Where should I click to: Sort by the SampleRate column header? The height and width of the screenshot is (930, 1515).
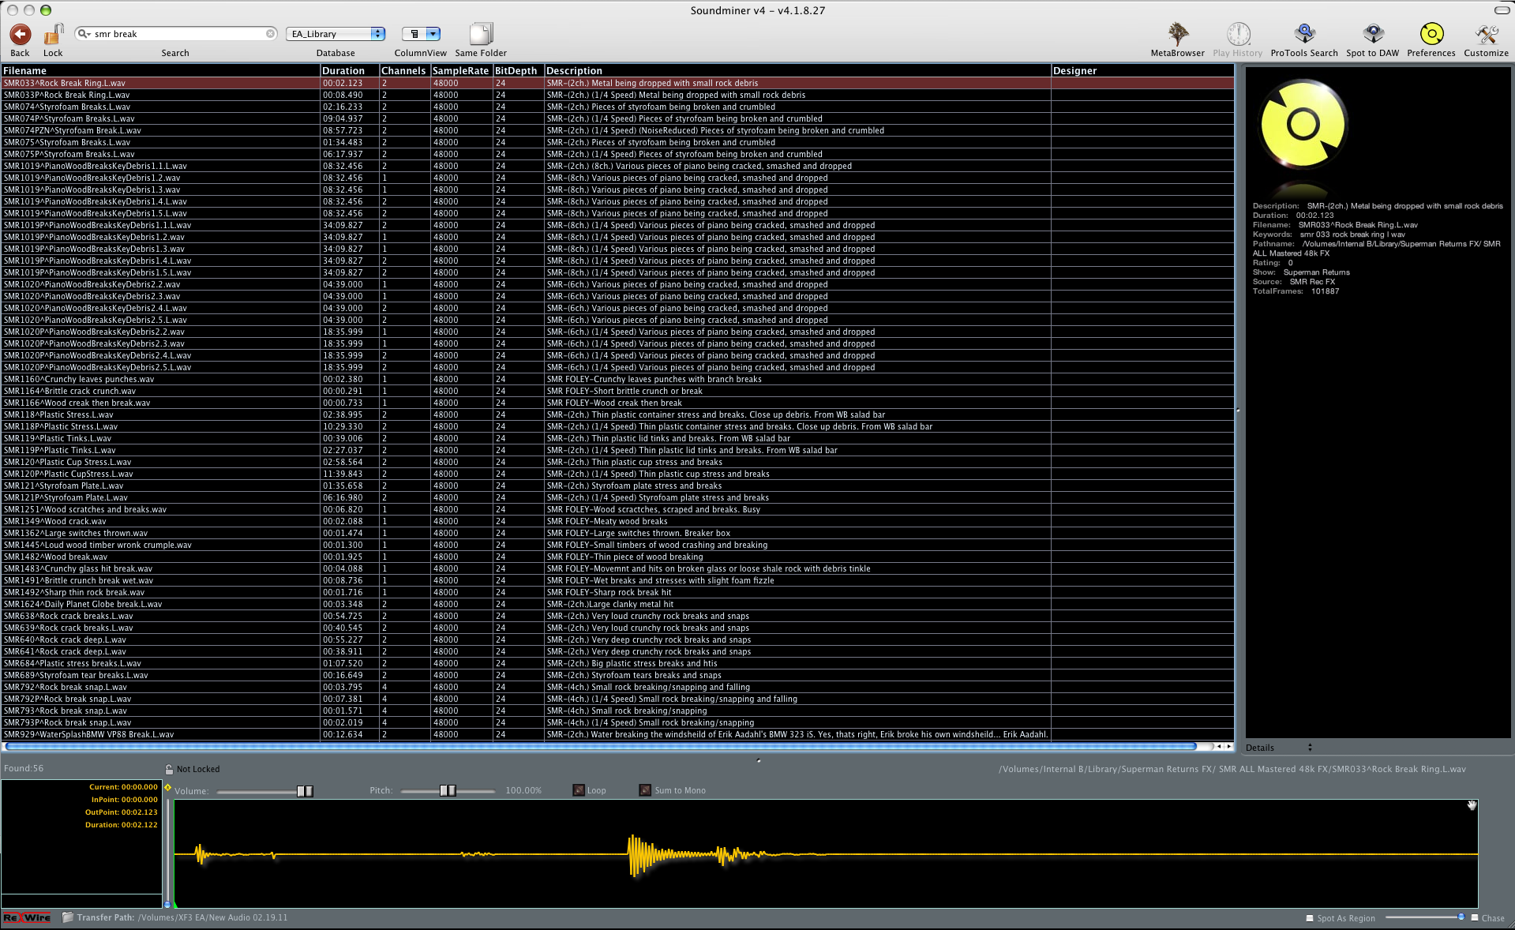pyautogui.click(x=461, y=71)
